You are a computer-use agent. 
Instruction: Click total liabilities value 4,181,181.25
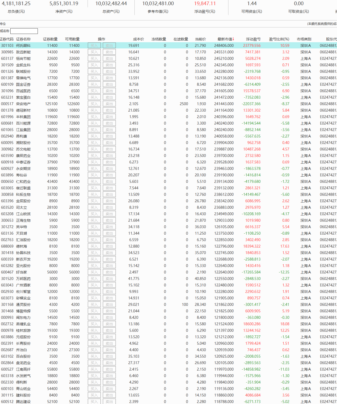[16, 4]
